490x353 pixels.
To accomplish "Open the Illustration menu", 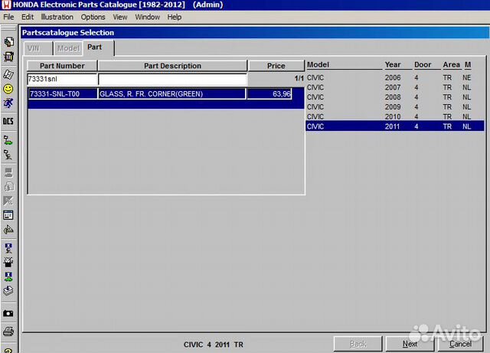I will pos(57,17).
